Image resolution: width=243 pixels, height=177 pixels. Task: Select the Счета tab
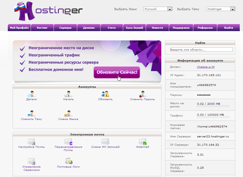point(112,28)
